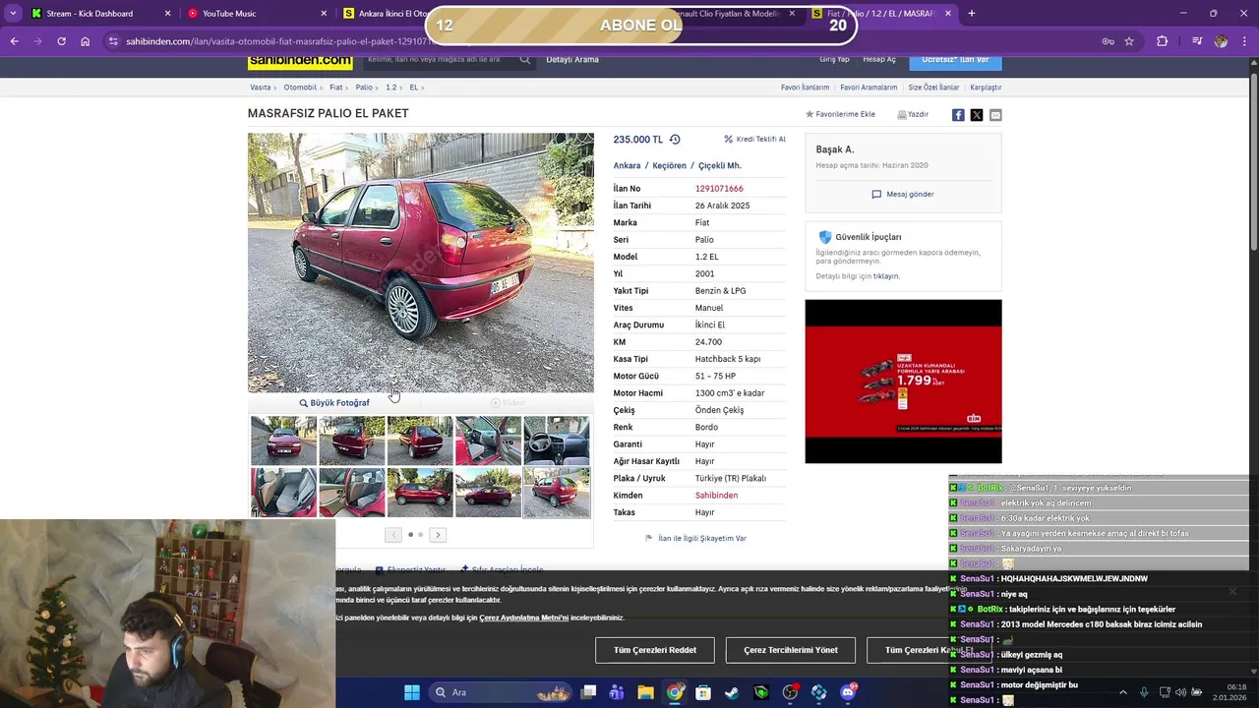The width and height of the screenshot is (1259, 708).
Task: Open Karşılaştır link
Action: pyautogui.click(x=986, y=88)
